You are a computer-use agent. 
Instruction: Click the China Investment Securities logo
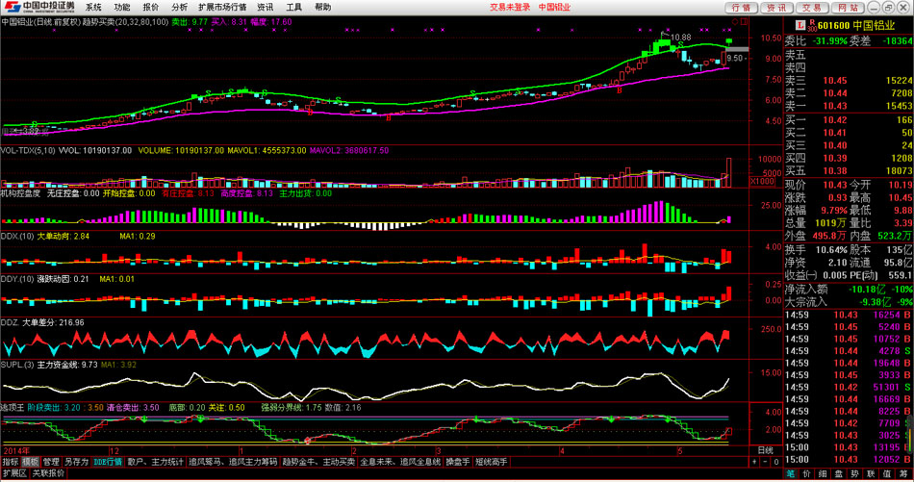[x=39, y=7]
